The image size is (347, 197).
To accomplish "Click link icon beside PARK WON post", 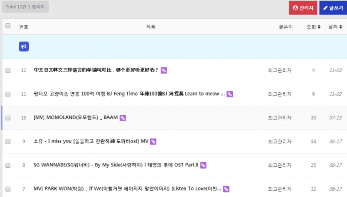I will click(x=226, y=189).
